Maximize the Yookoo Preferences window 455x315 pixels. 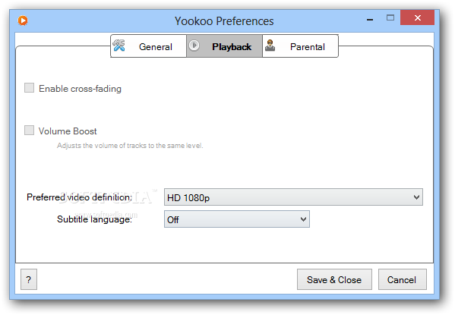point(390,17)
